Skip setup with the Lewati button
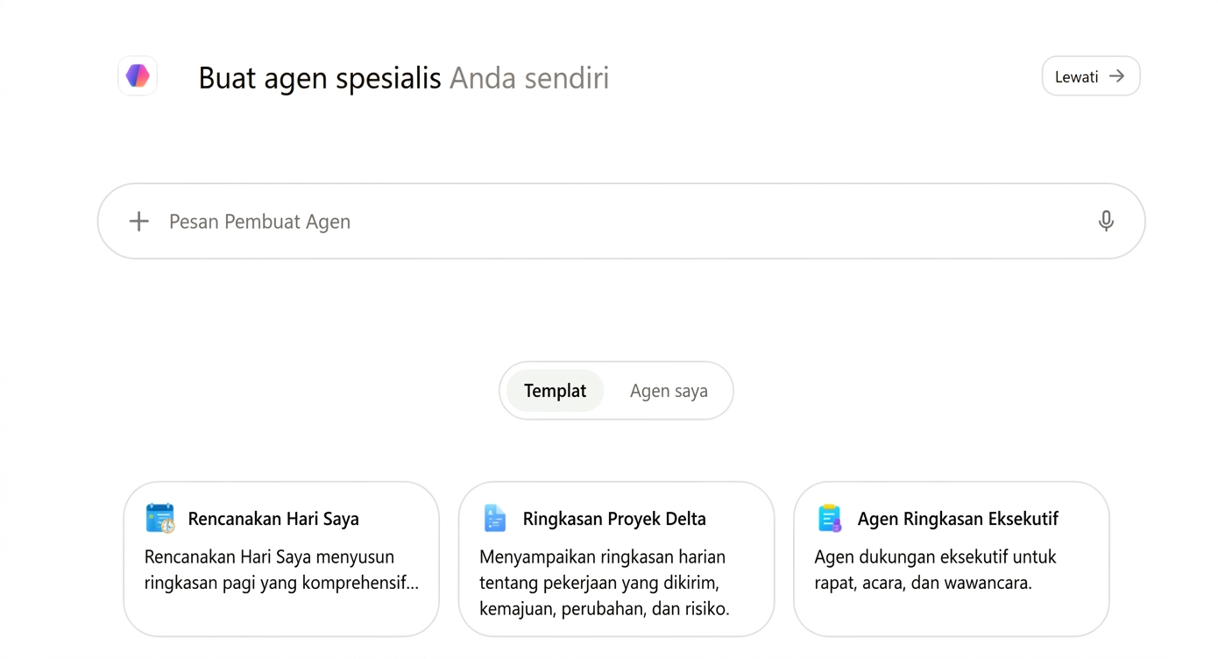 pos(1090,76)
